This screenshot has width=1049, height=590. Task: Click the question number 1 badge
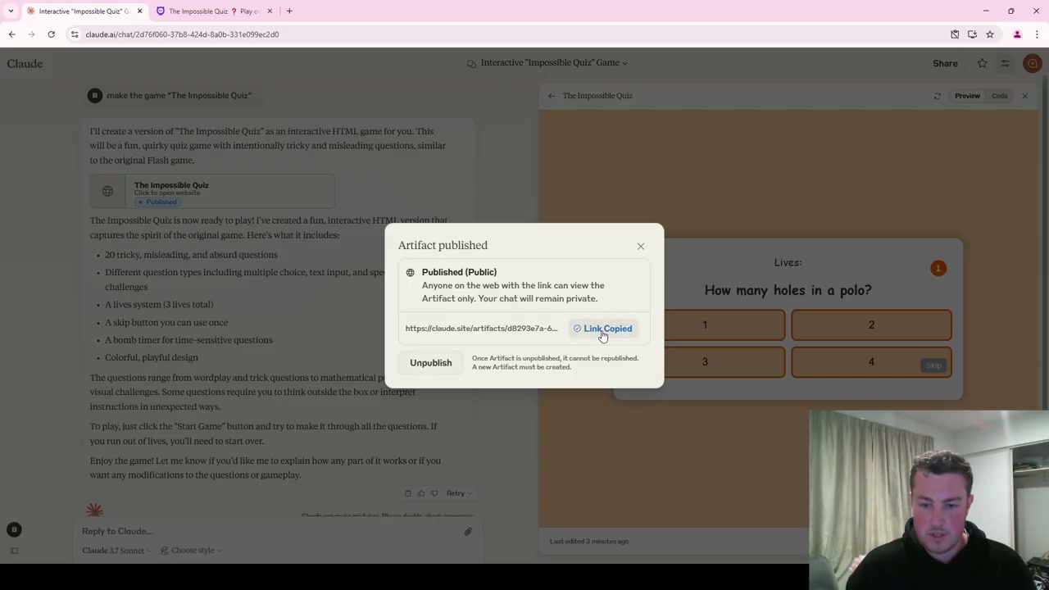click(x=938, y=268)
